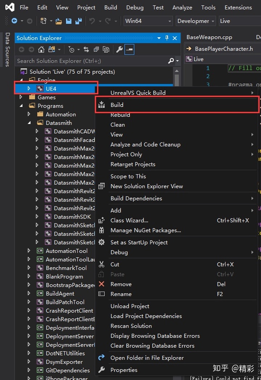
Task: Click the Solution Explorer Home icon
Action: [x=41, y=49]
